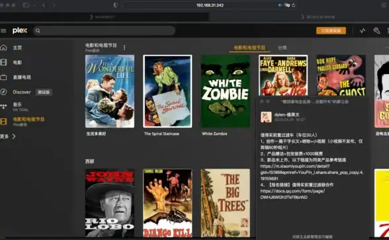Switch to the 分类 tab

[x=282, y=48]
